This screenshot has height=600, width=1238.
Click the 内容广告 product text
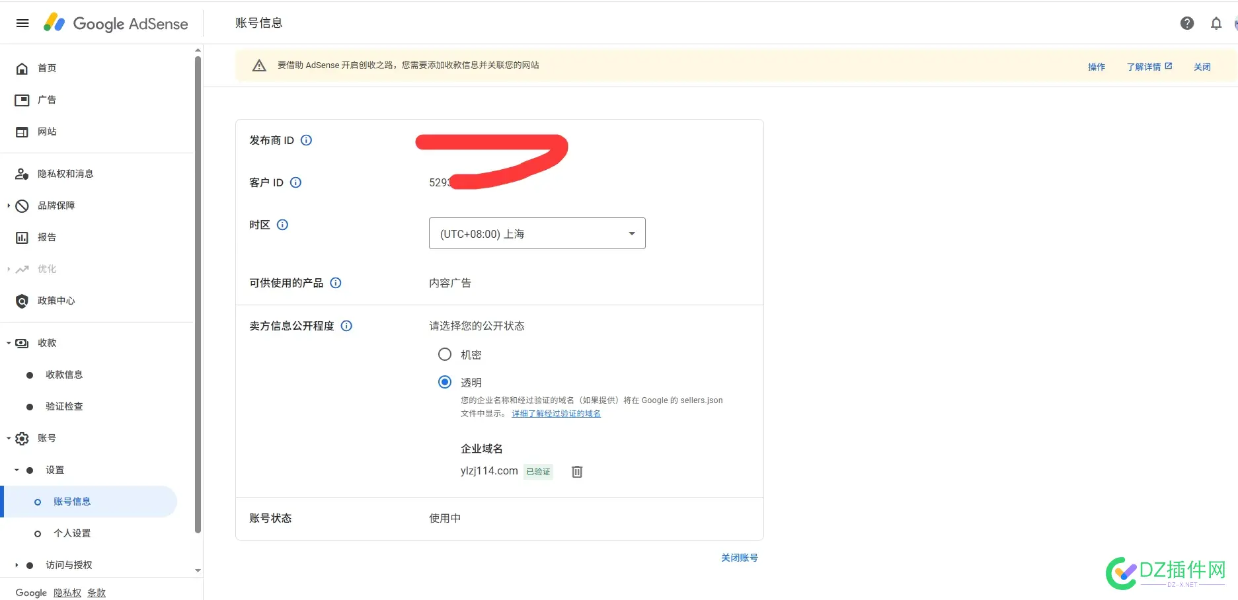[x=450, y=283]
